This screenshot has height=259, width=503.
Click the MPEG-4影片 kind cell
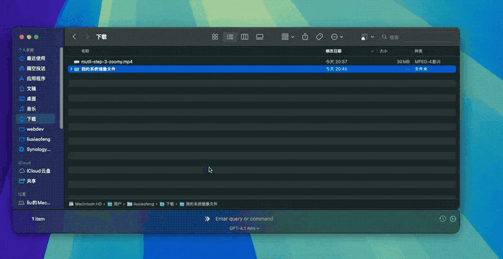coord(428,62)
